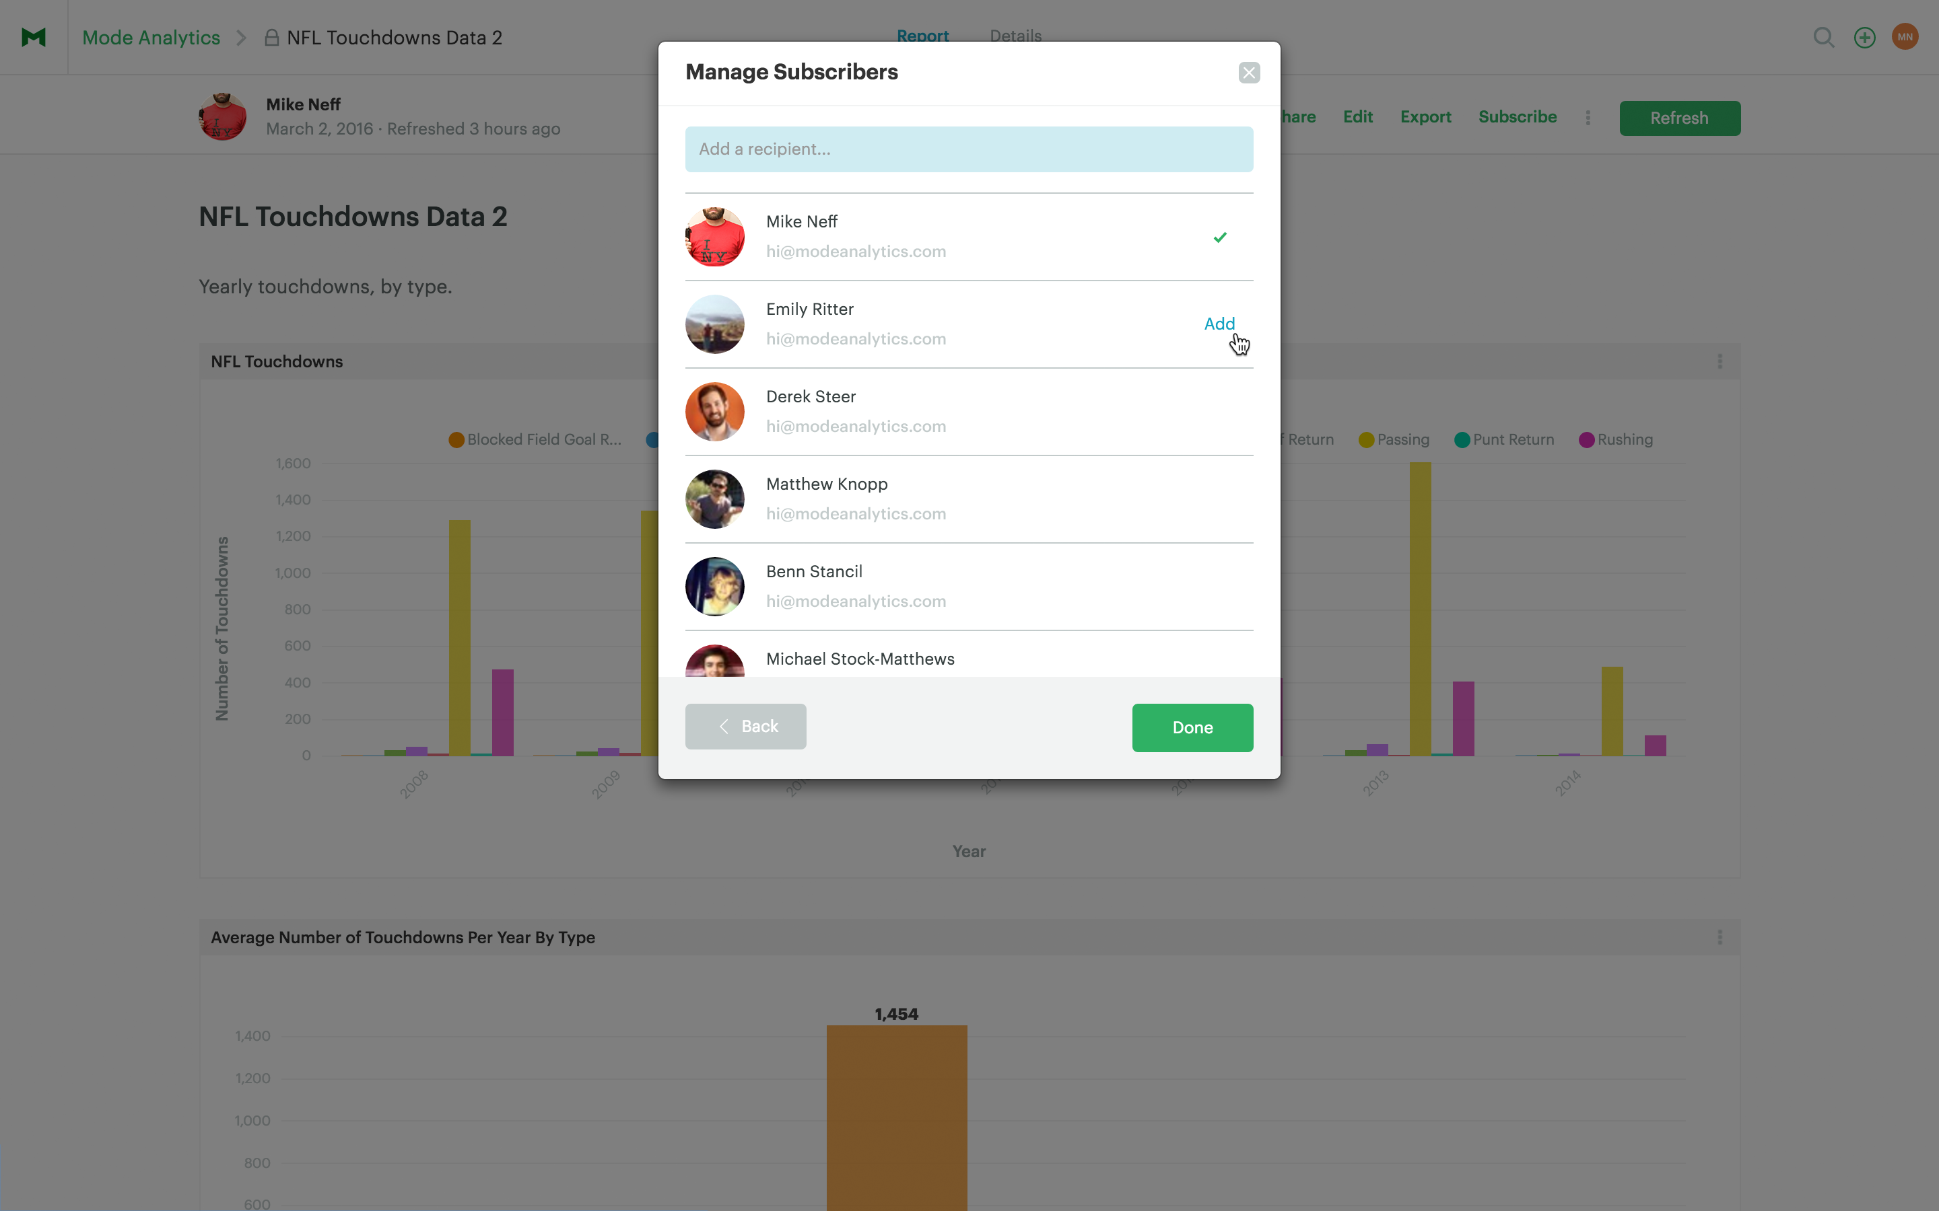Click the Mode Analytics home icon
Viewport: 1939px width, 1211px height.
coord(34,36)
